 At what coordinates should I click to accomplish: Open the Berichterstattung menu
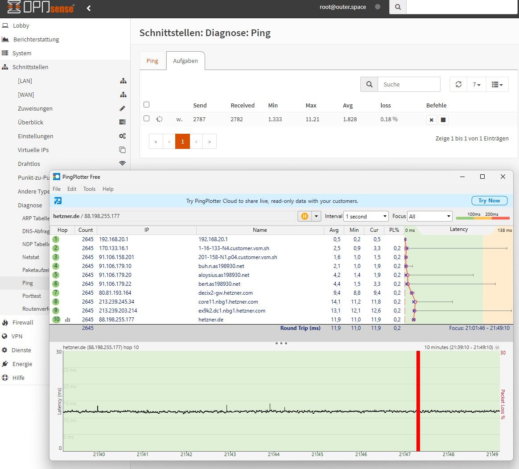pyautogui.click(x=36, y=39)
